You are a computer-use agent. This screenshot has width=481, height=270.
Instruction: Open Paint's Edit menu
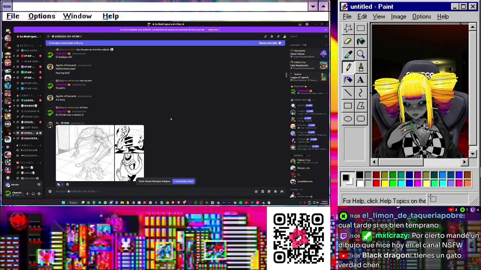(362, 16)
